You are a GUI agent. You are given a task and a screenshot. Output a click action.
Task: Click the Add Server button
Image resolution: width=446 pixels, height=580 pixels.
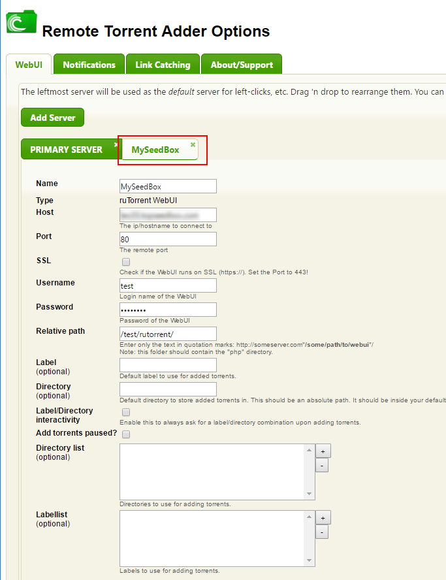coord(52,118)
